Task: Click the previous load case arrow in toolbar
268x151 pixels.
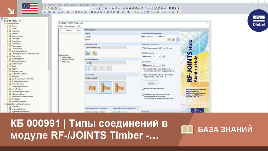Action: coord(93,8)
